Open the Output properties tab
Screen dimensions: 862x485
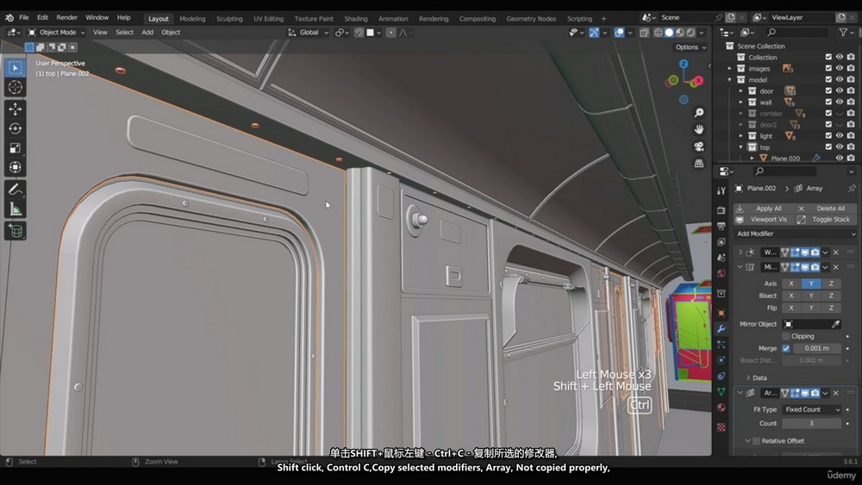pos(721,226)
